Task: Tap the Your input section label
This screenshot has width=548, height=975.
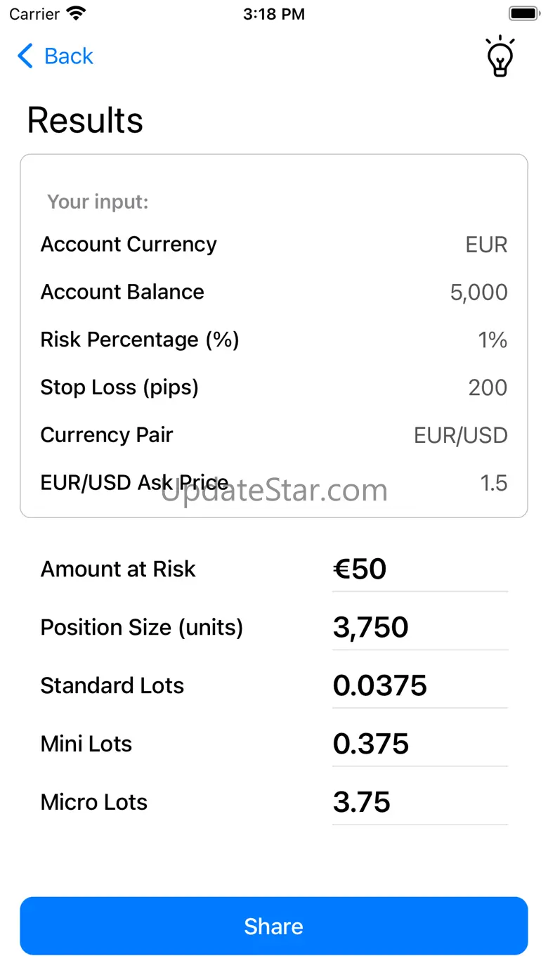Action: click(98, 202)
